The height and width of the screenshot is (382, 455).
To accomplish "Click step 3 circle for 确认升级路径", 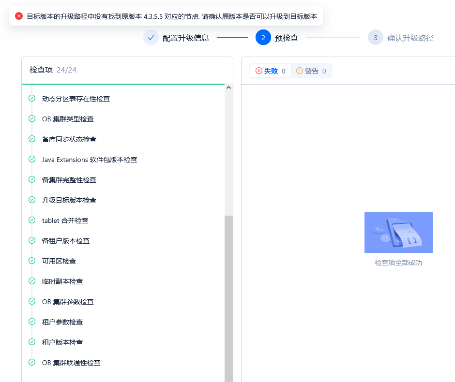I will click(x=376, y=38).
